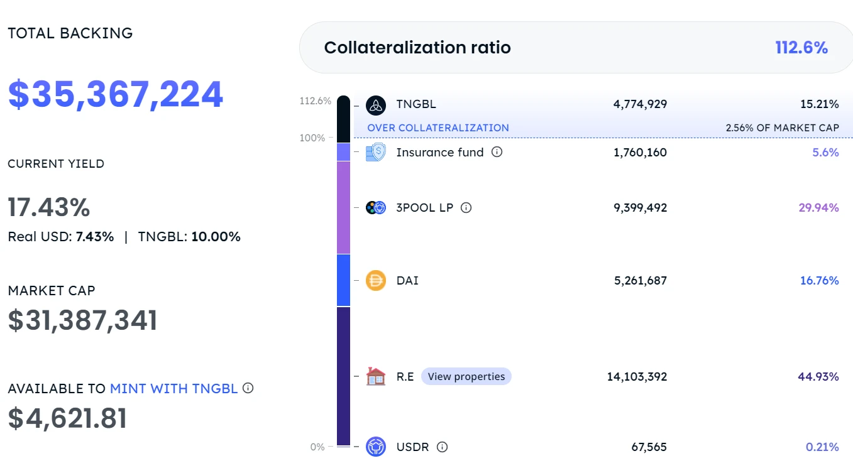
Task: Click info icon after MINT WITH TNGBL
Action: point(248,388)
